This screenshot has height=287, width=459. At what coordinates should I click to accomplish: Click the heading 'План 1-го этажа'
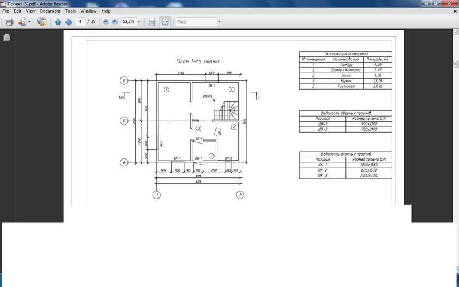click(197, 61)
